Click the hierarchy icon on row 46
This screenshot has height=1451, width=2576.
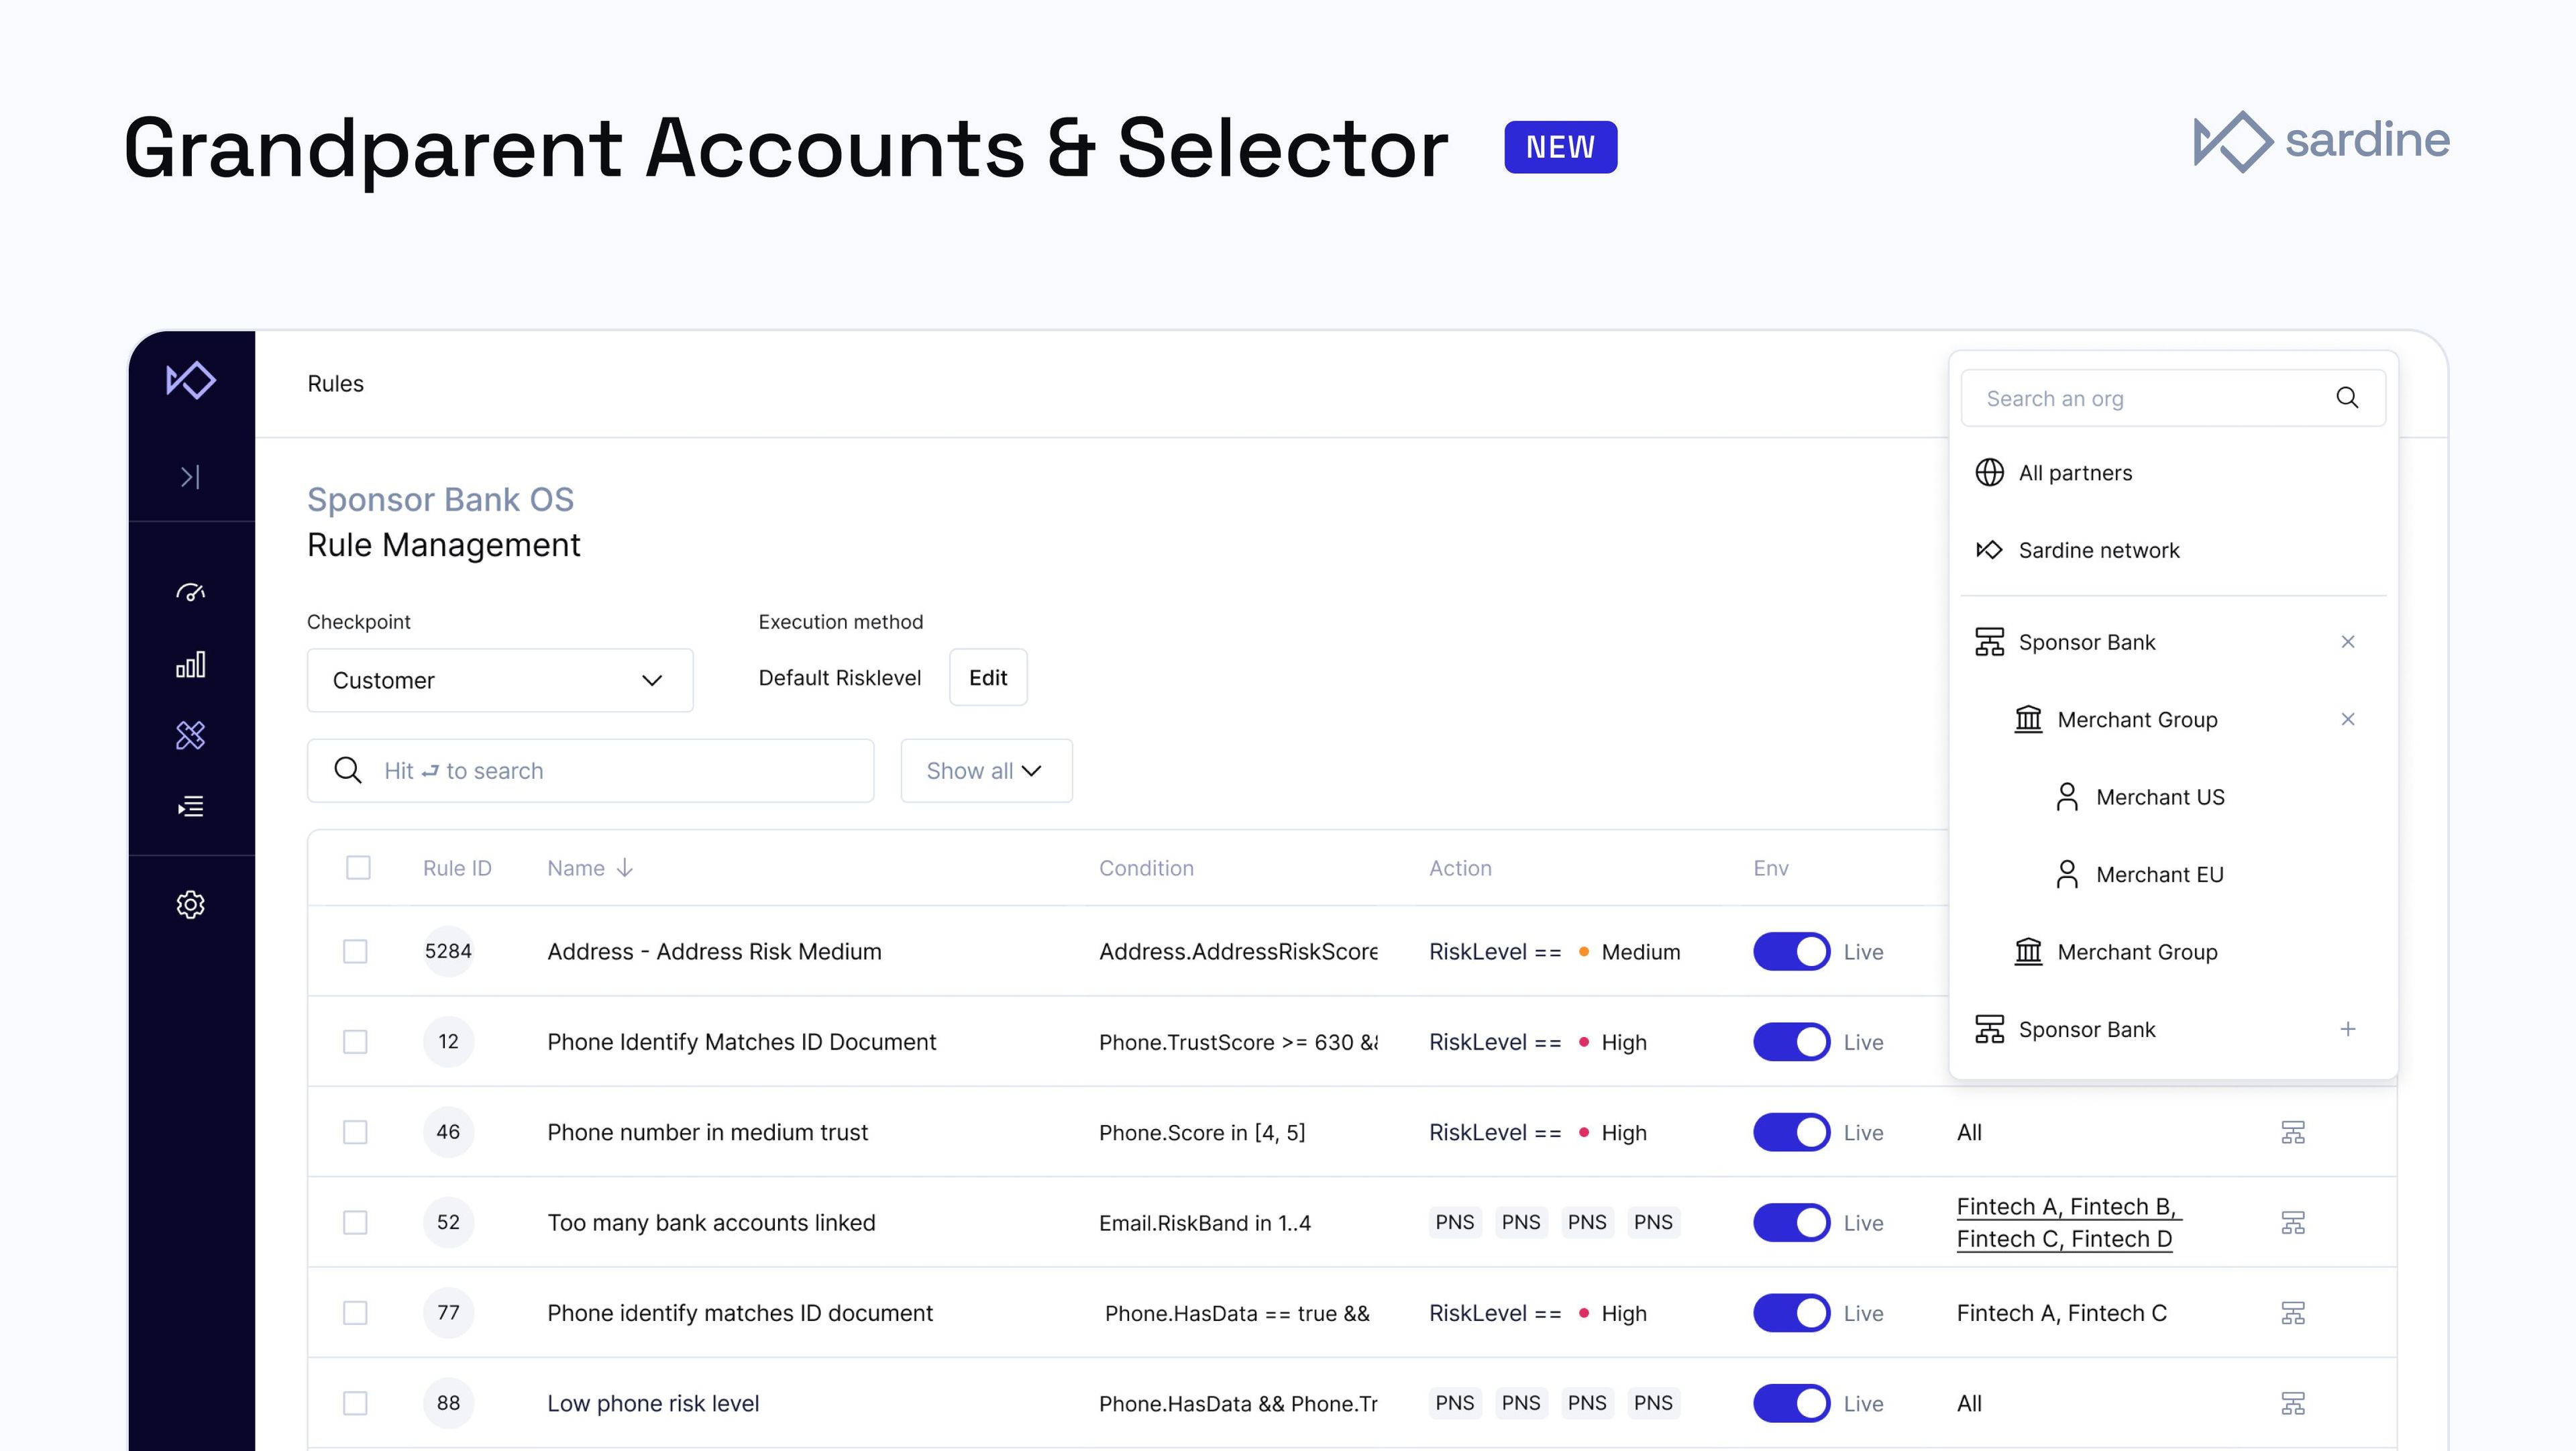[x=2293, y=1132]
